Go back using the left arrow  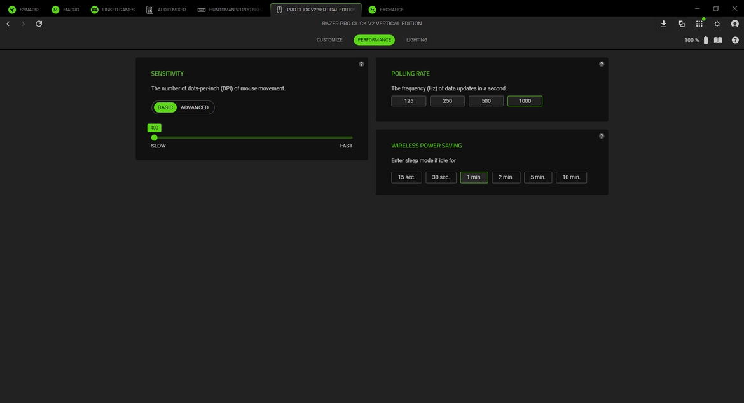point(8,24)
